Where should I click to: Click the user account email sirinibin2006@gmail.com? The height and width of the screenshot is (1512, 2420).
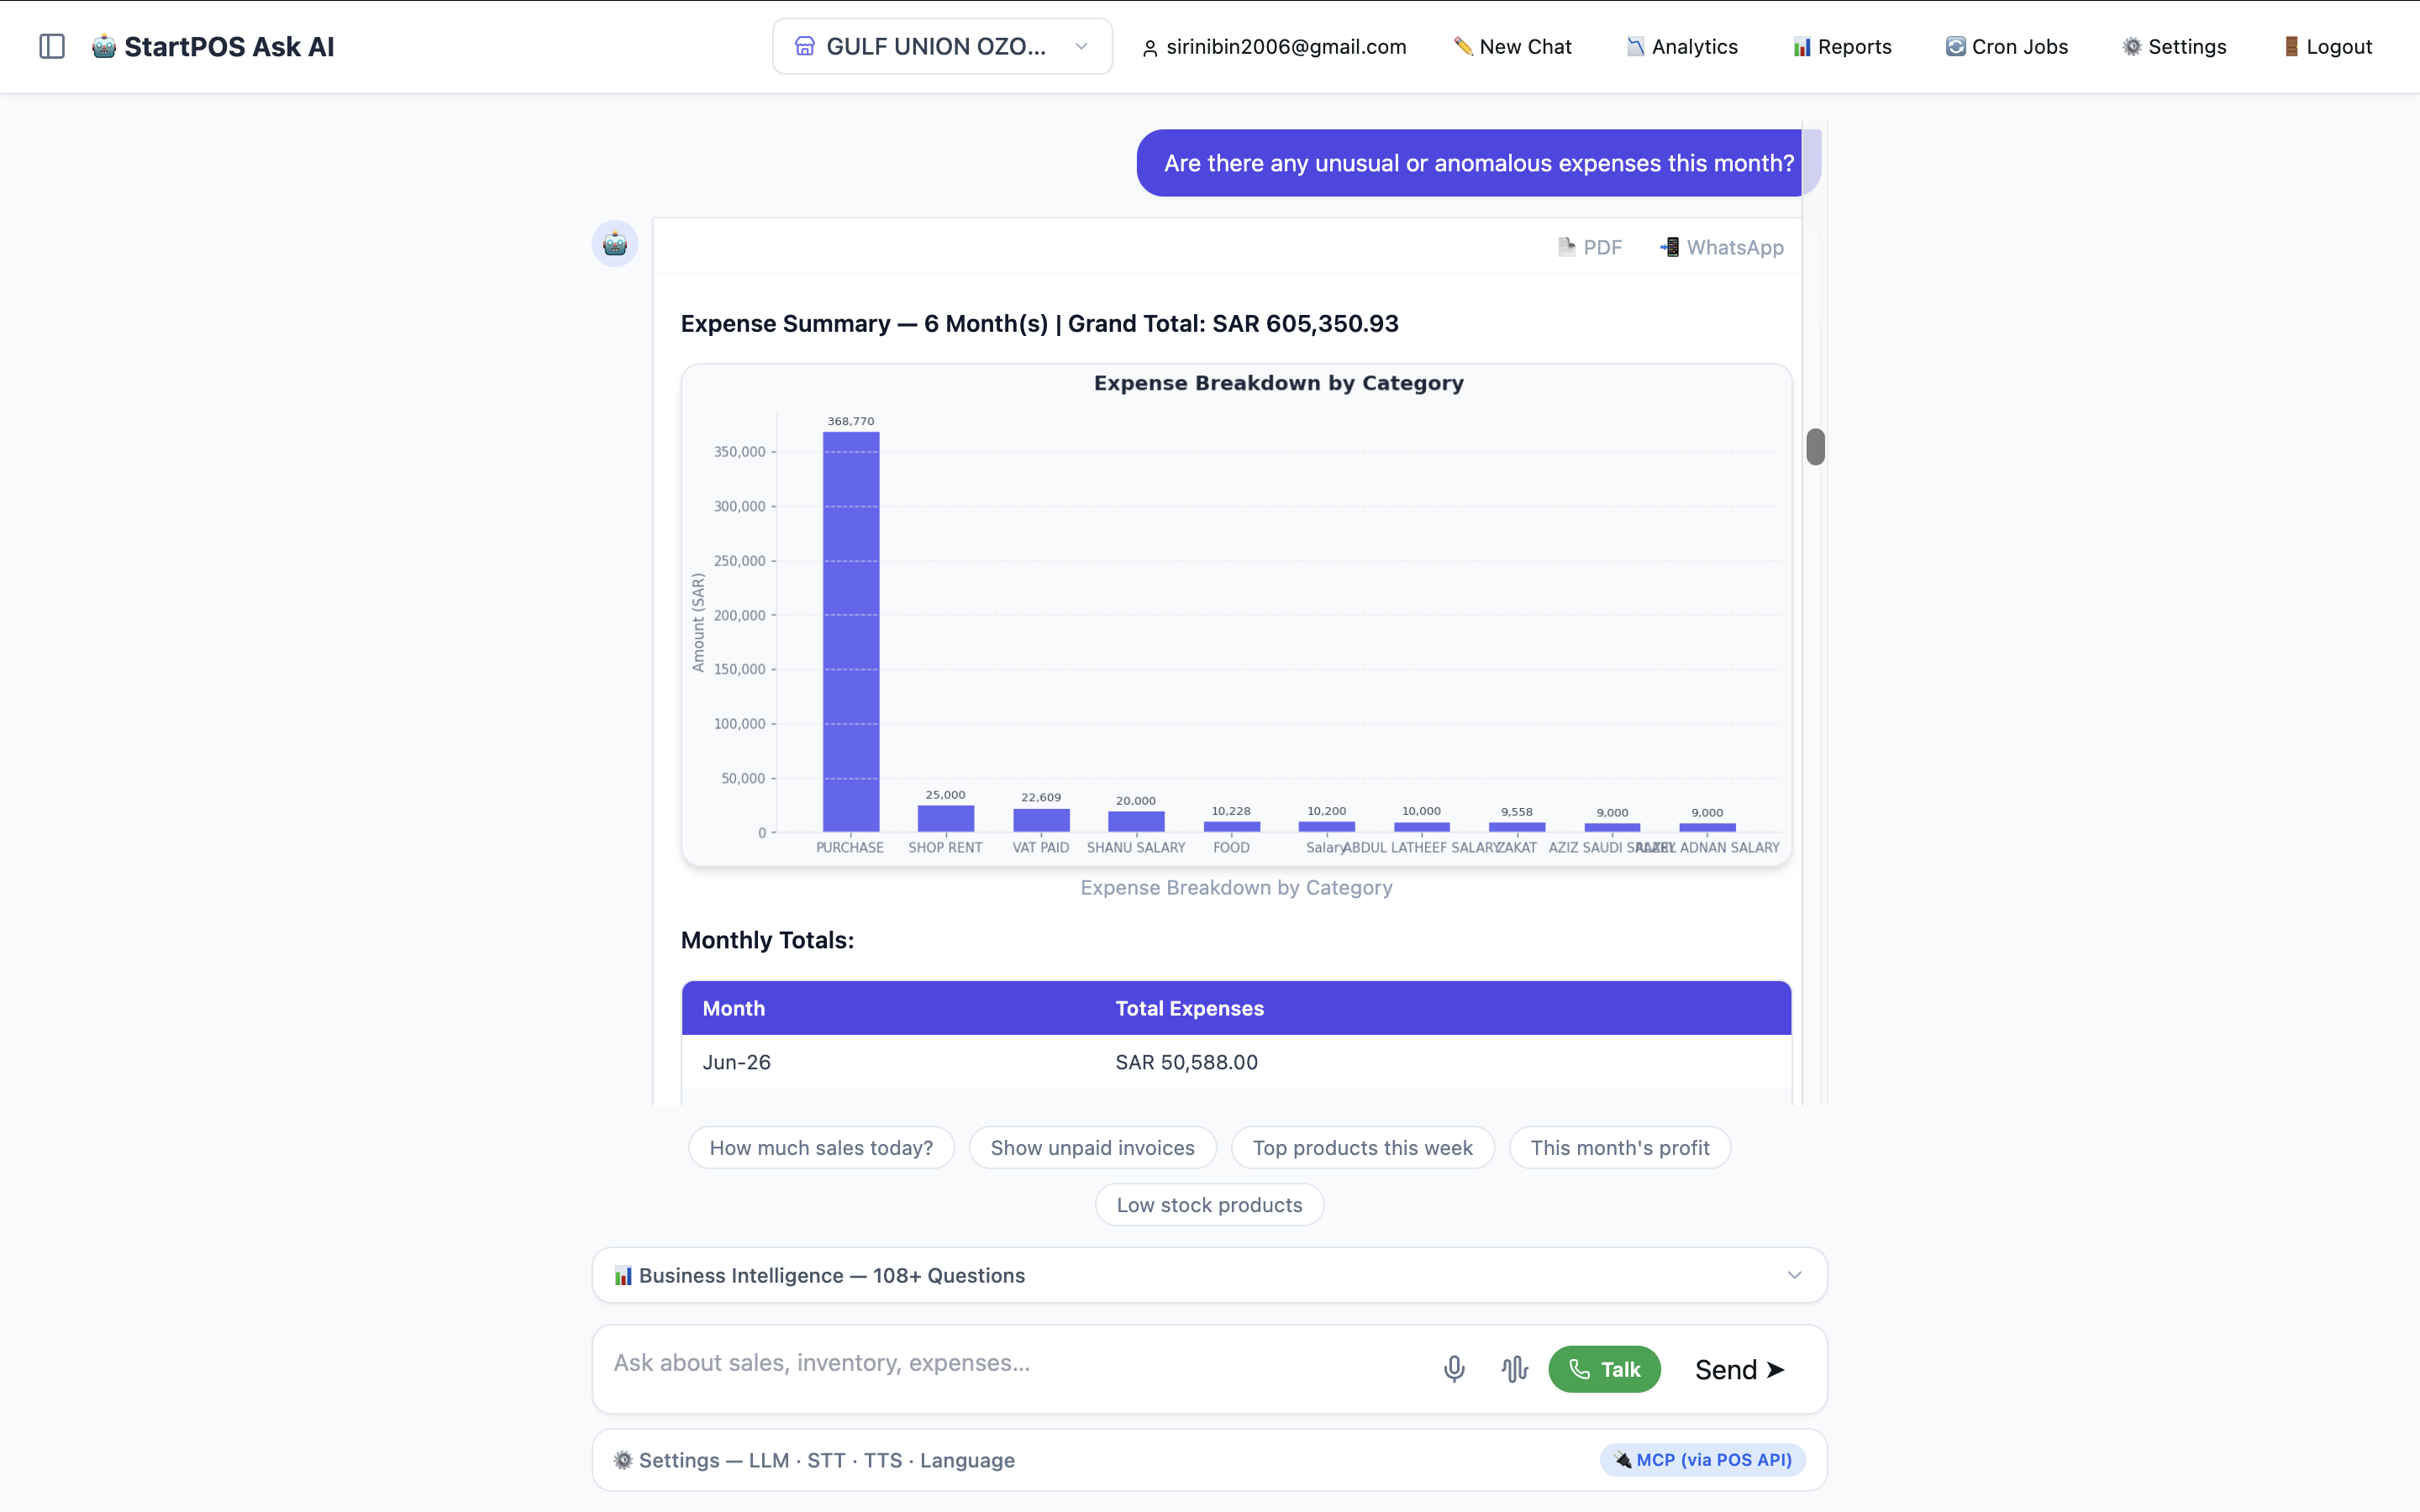(1274, 47)
